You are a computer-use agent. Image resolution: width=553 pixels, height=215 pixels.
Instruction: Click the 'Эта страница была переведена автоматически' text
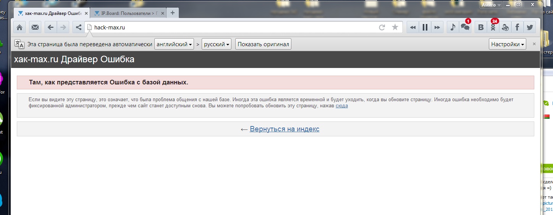[x=90, y=44]
